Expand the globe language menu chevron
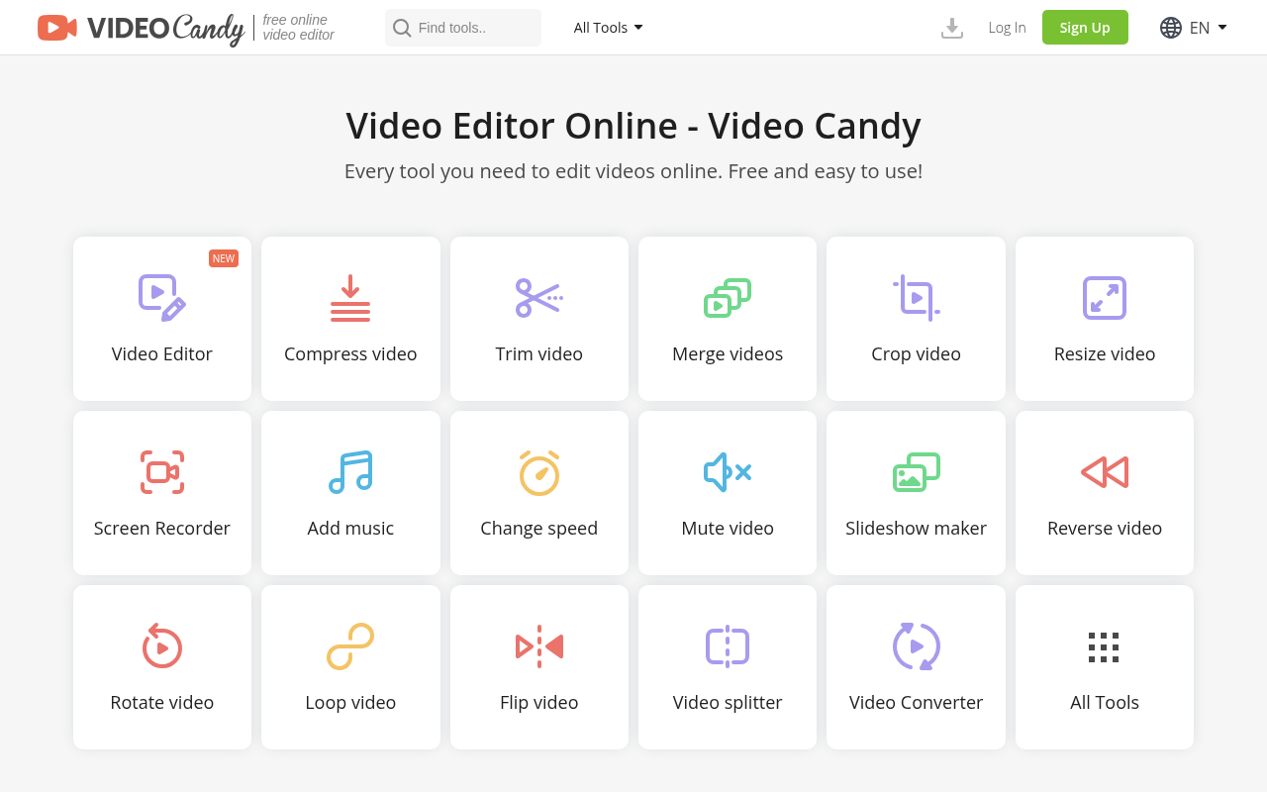The image size is (1267, 792). point(1222,27)
